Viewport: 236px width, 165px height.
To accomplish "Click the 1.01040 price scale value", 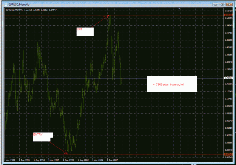I will tap(228, 121).
